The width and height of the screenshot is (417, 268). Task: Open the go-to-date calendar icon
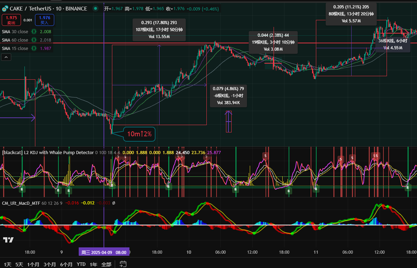pos(123,264)
